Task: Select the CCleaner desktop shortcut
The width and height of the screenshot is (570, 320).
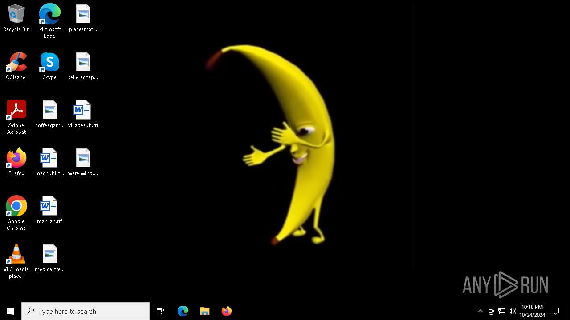Action: (x=16, y=67)
